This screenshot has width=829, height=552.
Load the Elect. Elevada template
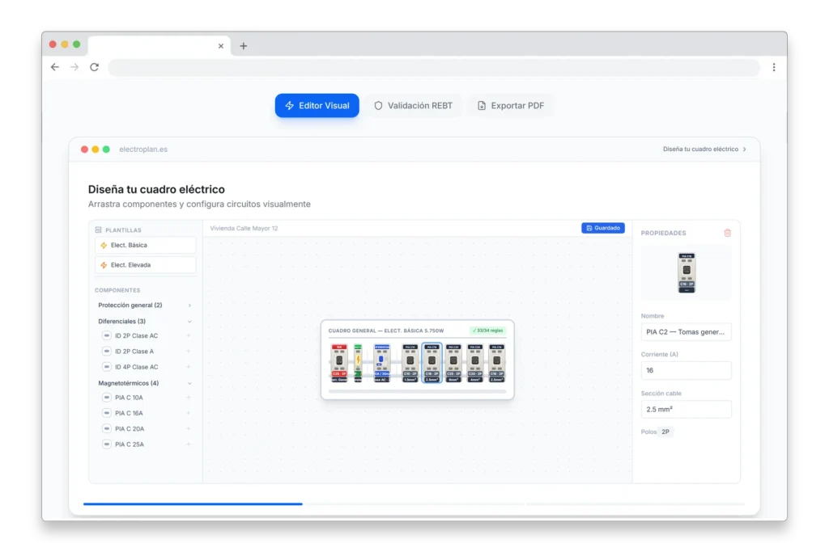(146, 265)
